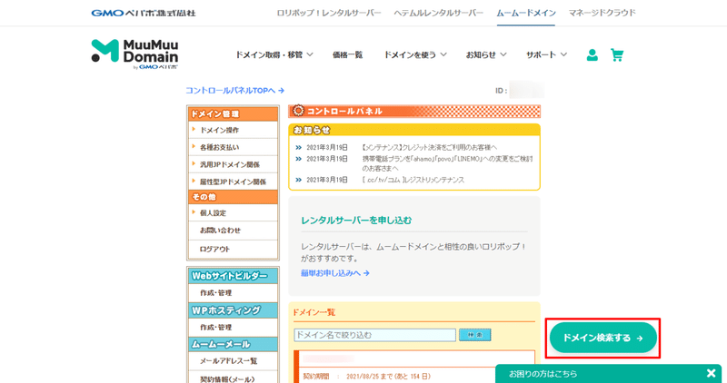The height and width of the screenshot is (383, 727).
Task: Open 作成・管理 under Webサイトビルダー
Action: point(233,292)
